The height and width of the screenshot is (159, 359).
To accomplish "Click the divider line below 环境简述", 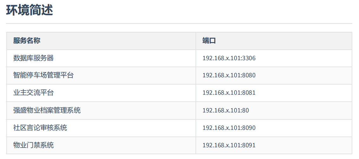I will 179,23.
